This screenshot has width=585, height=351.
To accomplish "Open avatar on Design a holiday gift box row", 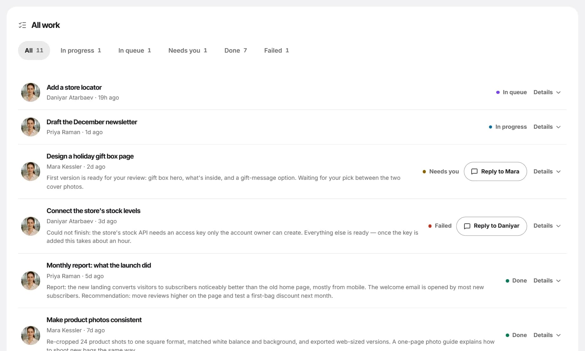I will [x=30, y=172].
